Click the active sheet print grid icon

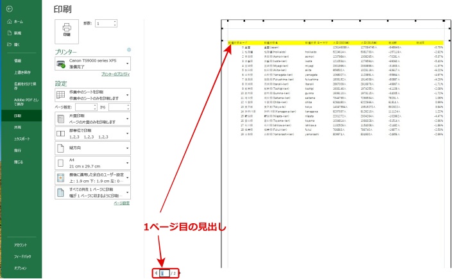click(61, 95)
